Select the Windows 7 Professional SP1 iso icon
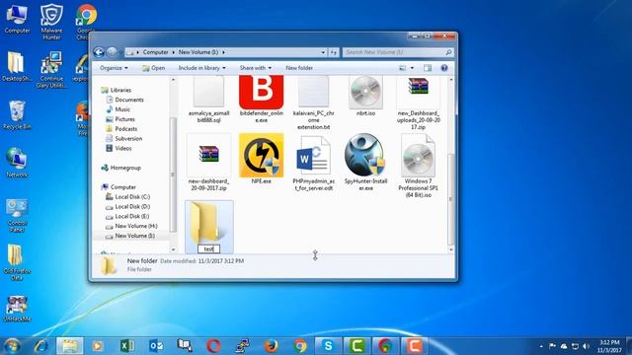Viewport: 632px width, 355px height. 418,156
